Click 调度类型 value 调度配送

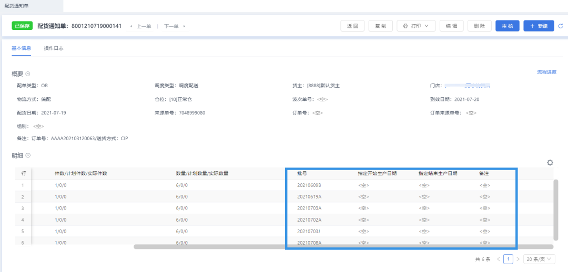188,86
